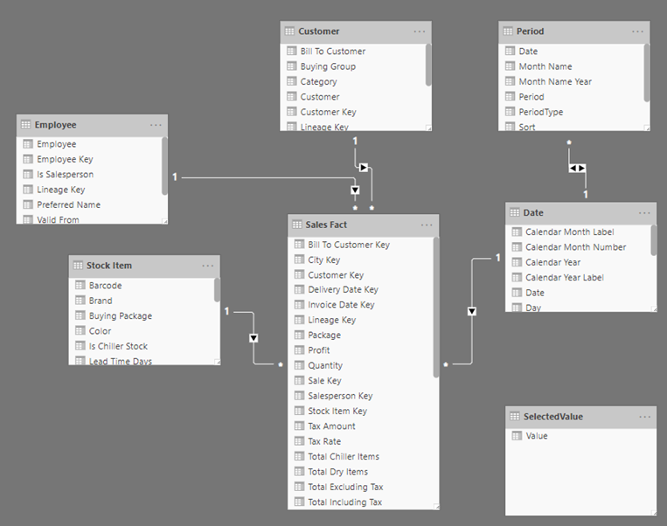Click the filter arrow on Stock Item relationship
667x526 pixels.
pyautogui.click(x=254, y=338)
